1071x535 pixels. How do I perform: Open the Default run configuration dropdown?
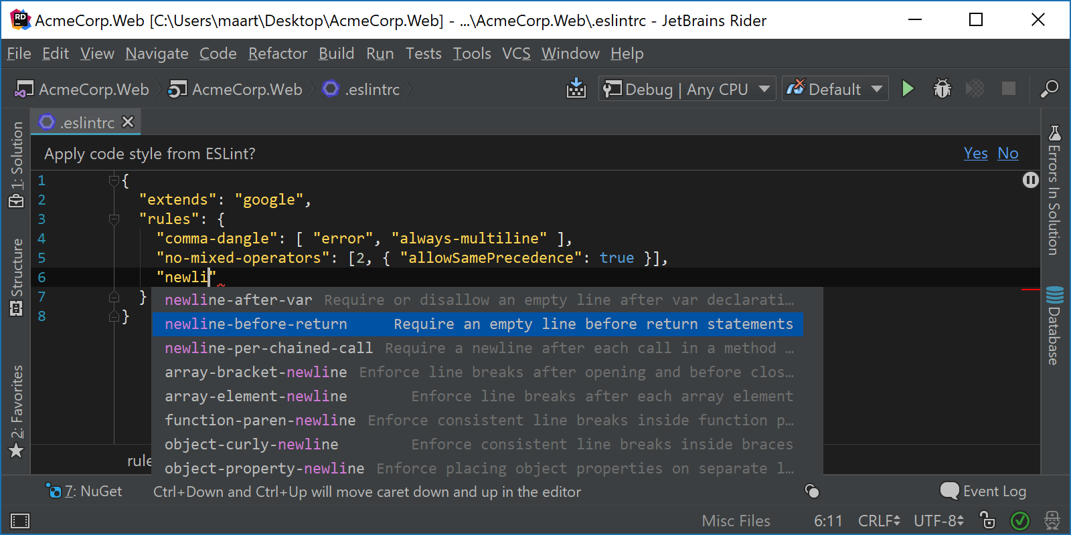(835, 89)
